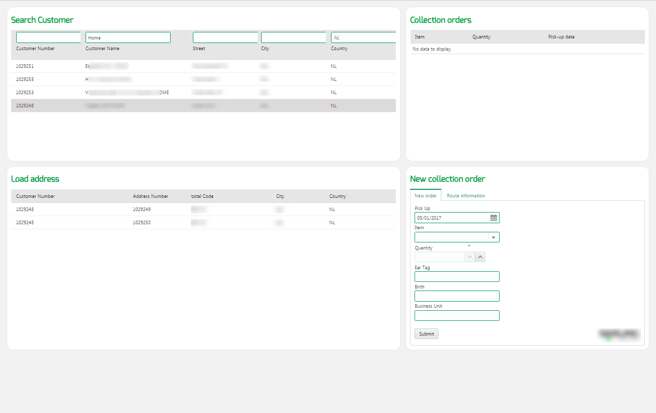Select highlighted customer 1029248 in Search Customer
The width and height of the screenshot is (656, 413).
click(x=203, y=106)
